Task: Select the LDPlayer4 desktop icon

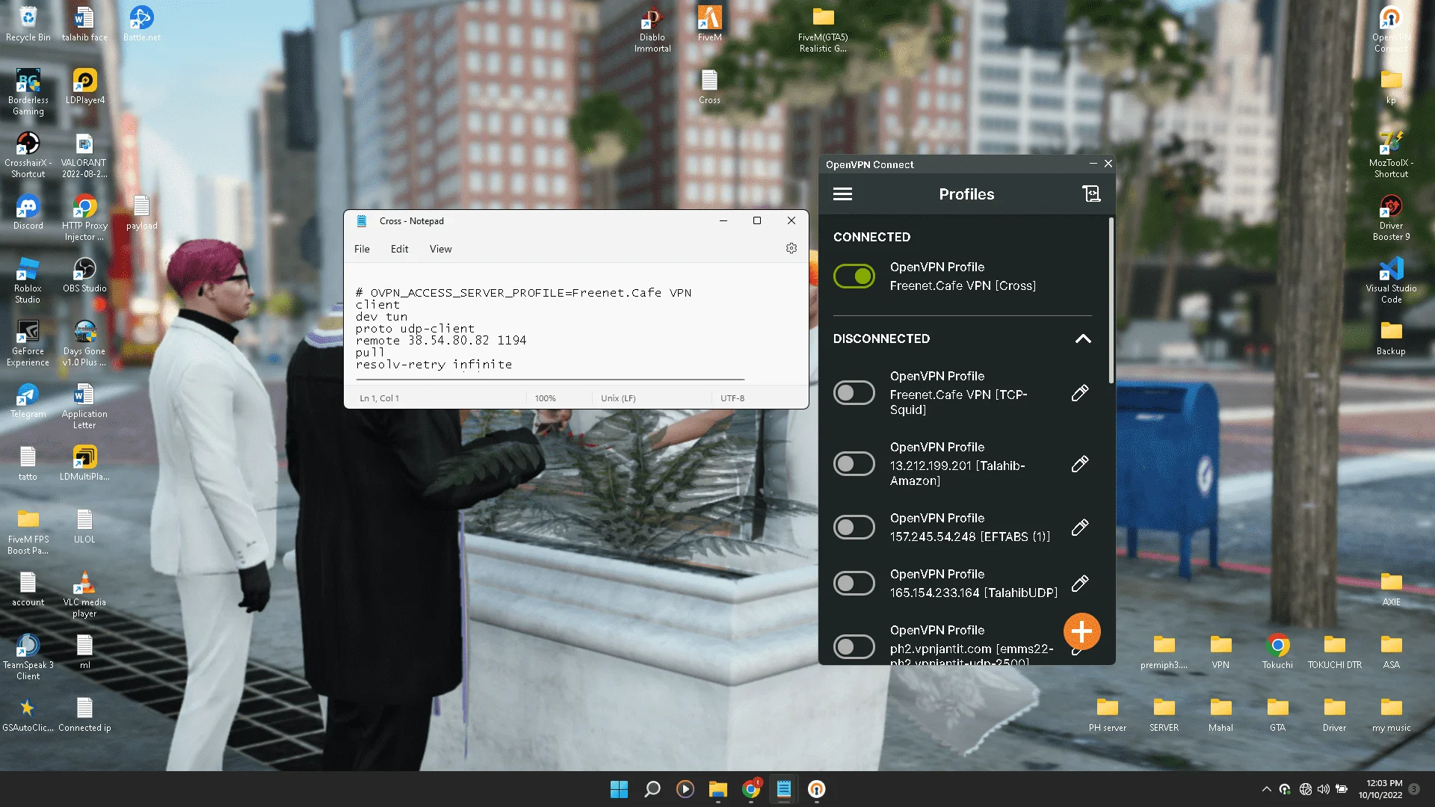Action: click(x=85, y=87)
